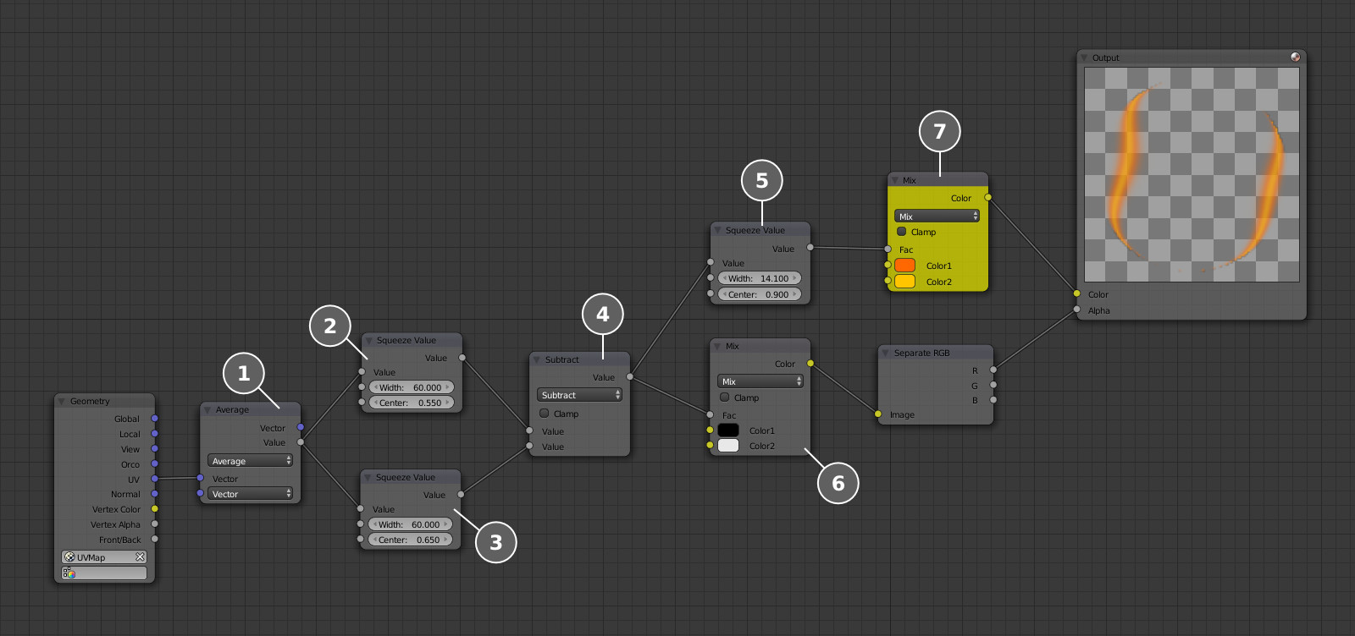Clear the UVMap field with the X icon
This screenshot has width=1355, height=636.
(140, 557)
